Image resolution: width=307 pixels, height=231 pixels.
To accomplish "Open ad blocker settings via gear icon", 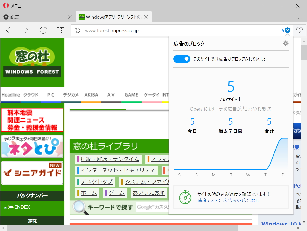I will [x=285, y=43].
